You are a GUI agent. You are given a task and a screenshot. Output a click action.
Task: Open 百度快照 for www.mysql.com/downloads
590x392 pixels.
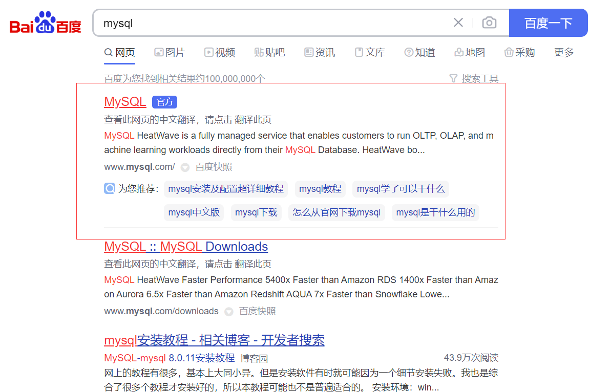point(257,311)
